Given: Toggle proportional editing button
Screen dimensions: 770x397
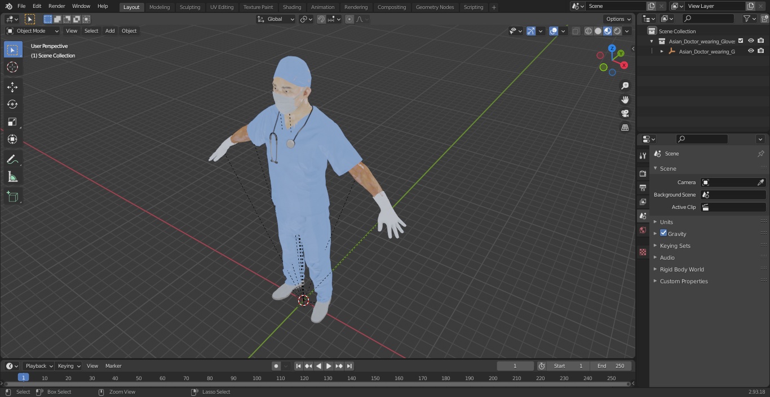Looking at the screenshot, I should click(x=349, y=19).
